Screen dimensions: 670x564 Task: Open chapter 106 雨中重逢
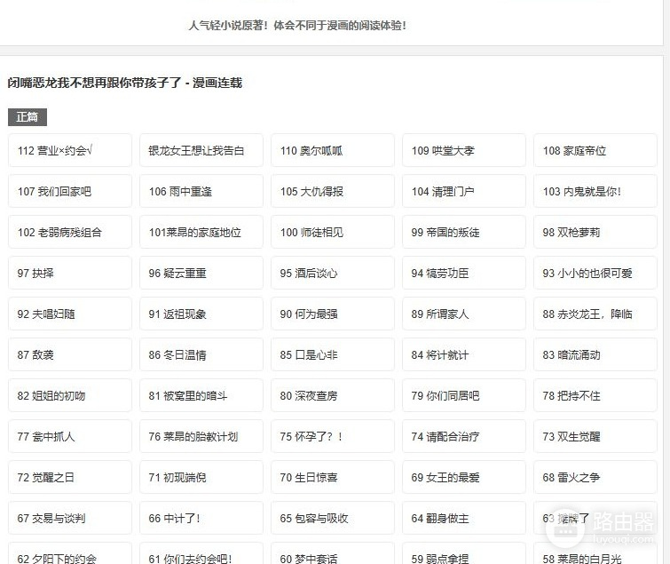pyautogui.click(x=201, y=191)
